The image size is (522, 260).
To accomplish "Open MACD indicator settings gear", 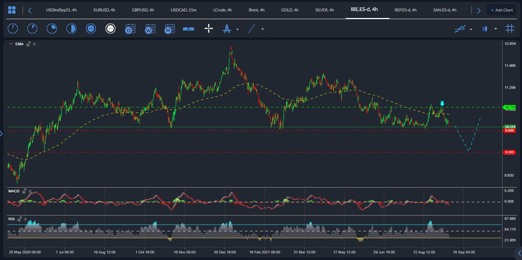I will click(x=24, y=191).
